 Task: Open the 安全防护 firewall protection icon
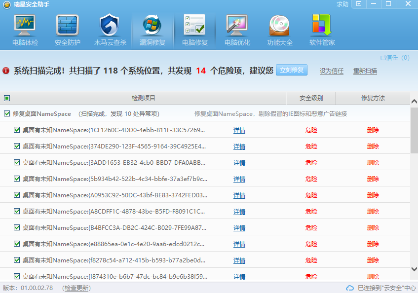tap(67, 26)
